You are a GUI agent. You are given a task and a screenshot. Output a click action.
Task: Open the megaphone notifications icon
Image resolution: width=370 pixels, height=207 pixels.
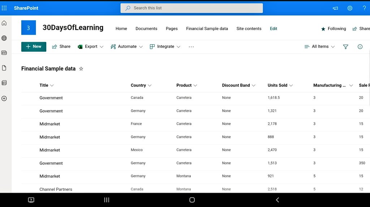click(335, 8)
